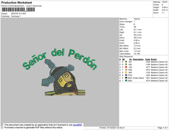Click 'Colorway 1' value

[16, 16]
